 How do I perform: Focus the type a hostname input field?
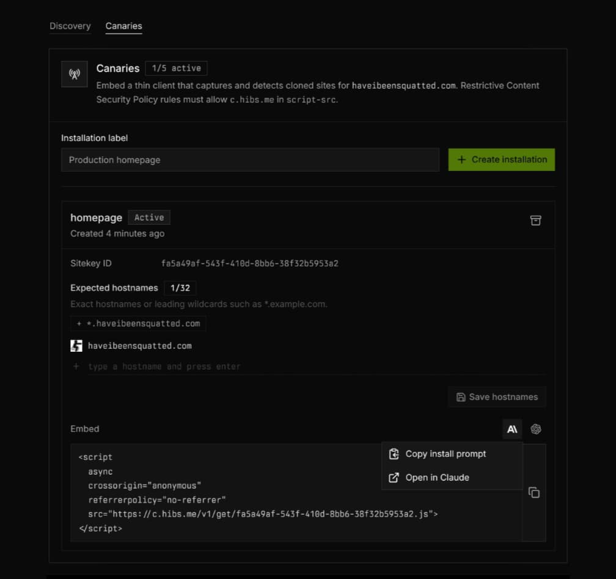pyautogui.click(x=317, y=366)
